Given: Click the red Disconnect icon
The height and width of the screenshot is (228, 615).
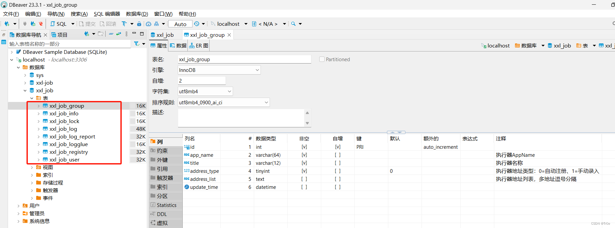Looking at the screenshot, I should click(x=41, y=24).
